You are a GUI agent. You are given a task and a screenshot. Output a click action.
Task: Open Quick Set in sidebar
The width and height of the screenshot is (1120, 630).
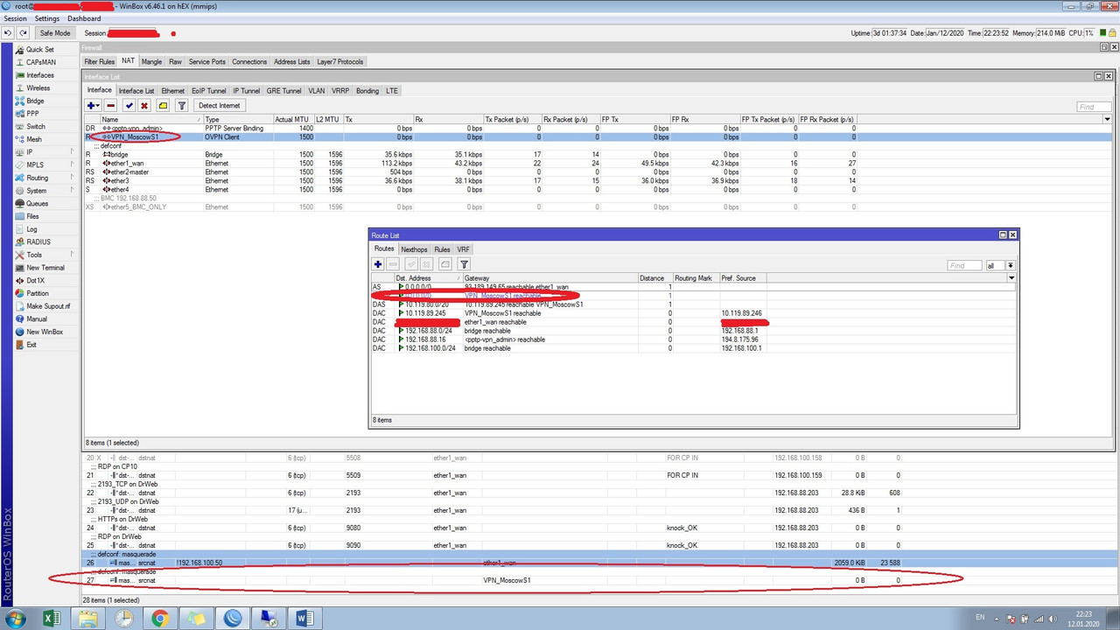[x=39, y=50]
